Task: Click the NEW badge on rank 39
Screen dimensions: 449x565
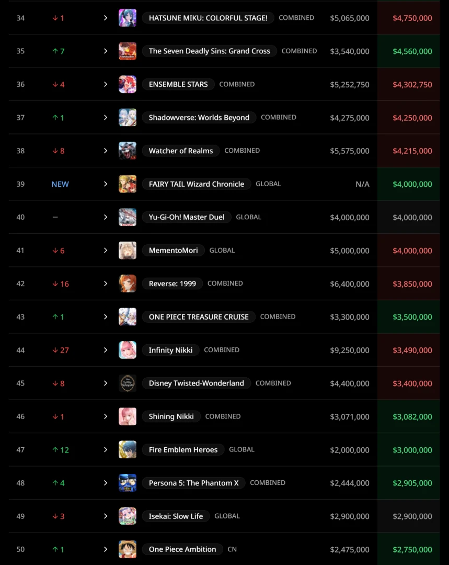Action: point(60,184)
